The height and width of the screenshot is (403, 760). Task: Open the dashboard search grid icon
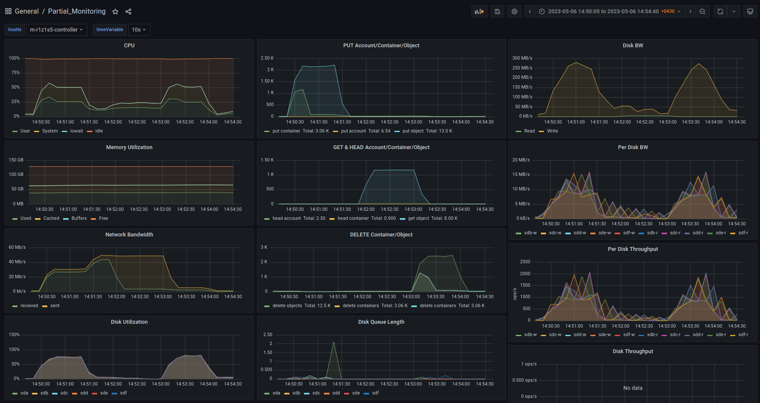click(8, 12)
